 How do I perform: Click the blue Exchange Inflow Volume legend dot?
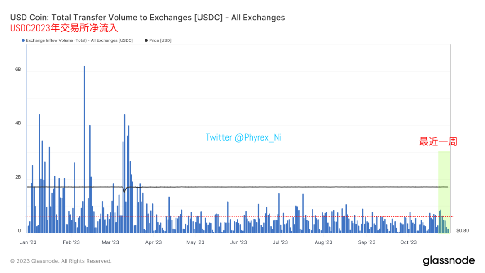click(23, 40)
